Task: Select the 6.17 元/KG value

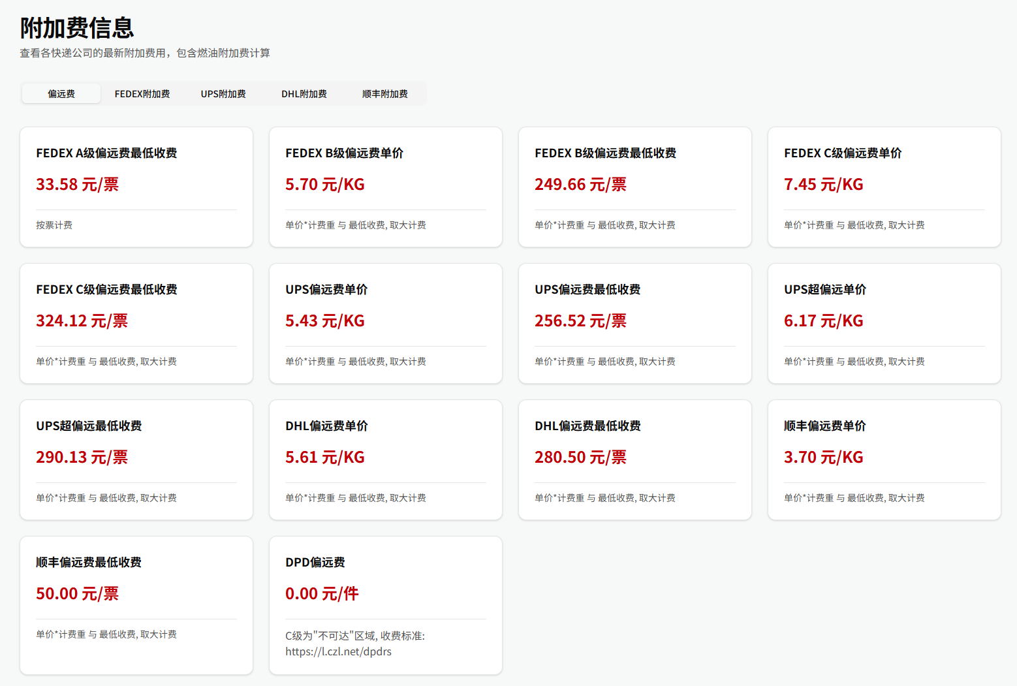Action: pos(824,320)
